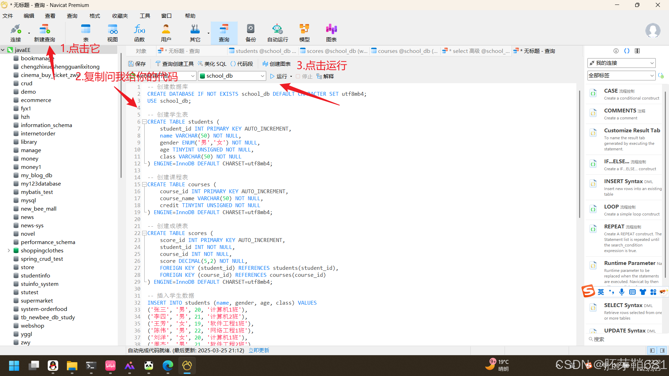Click the 立即更新 link in status bar
The height and width of the screenshot is (376, 669).
pyautogui.click(x=259, y=350)
